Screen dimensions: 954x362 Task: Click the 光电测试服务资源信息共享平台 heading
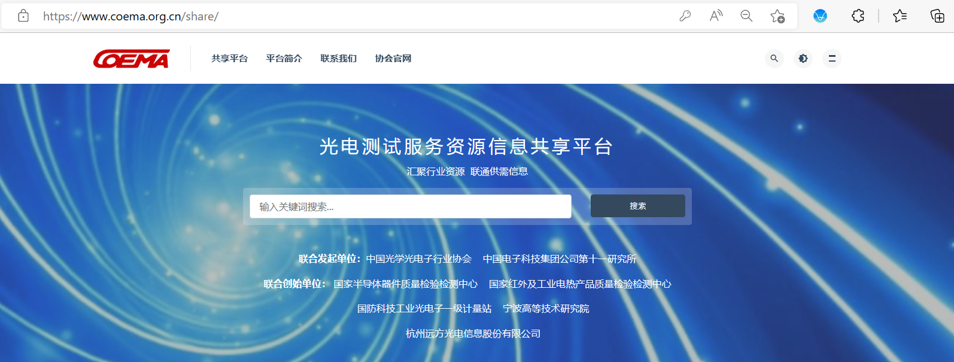[466, 147]
